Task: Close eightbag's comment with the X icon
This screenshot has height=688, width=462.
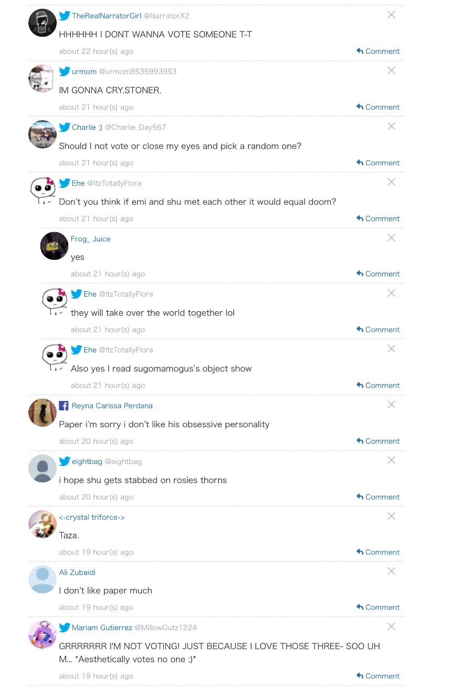Action: [x=391, y=461]
